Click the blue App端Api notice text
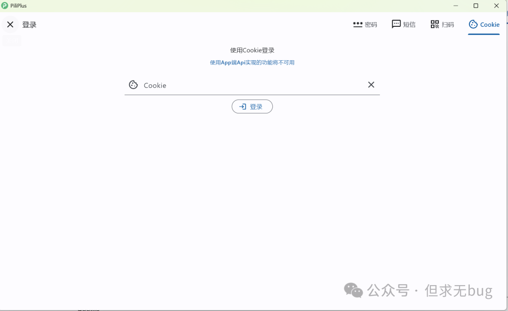 [x=252, y=63]
